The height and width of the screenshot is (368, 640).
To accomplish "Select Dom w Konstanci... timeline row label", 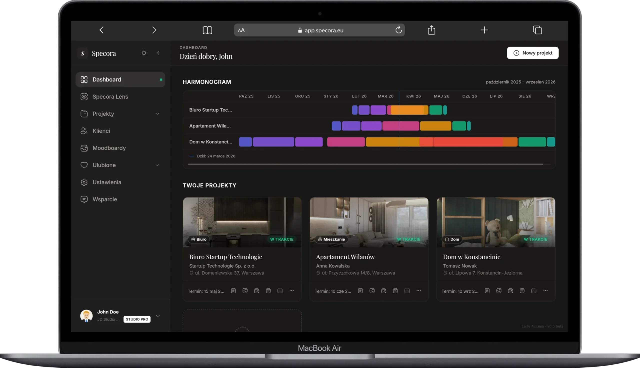I will coord(211,142).
